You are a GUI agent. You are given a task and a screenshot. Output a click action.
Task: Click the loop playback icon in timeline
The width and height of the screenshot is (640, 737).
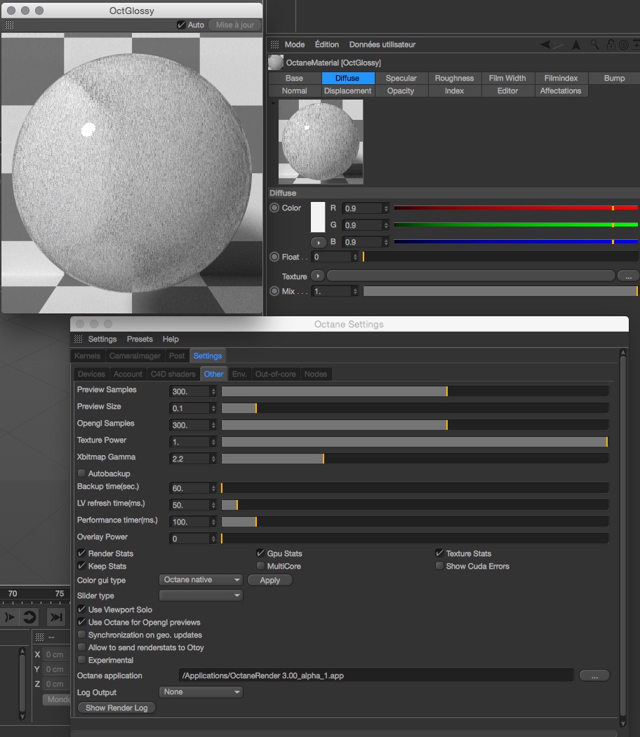point(29,616)
